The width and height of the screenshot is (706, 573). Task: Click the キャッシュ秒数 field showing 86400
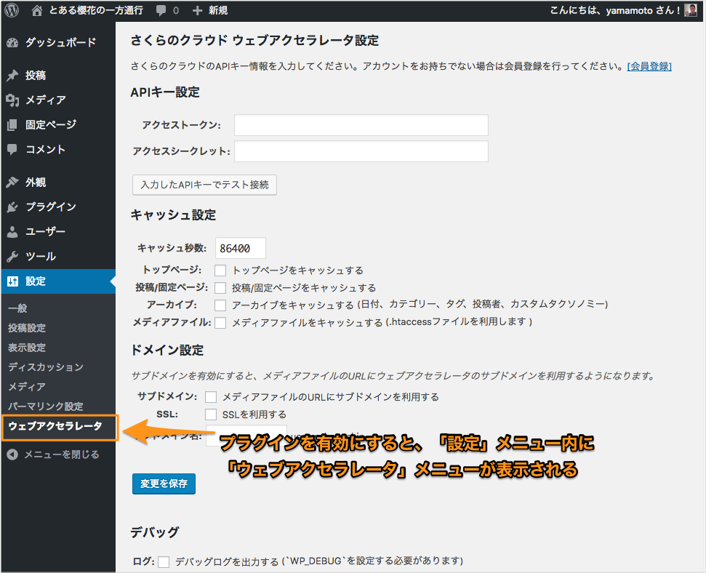(241, 248)
